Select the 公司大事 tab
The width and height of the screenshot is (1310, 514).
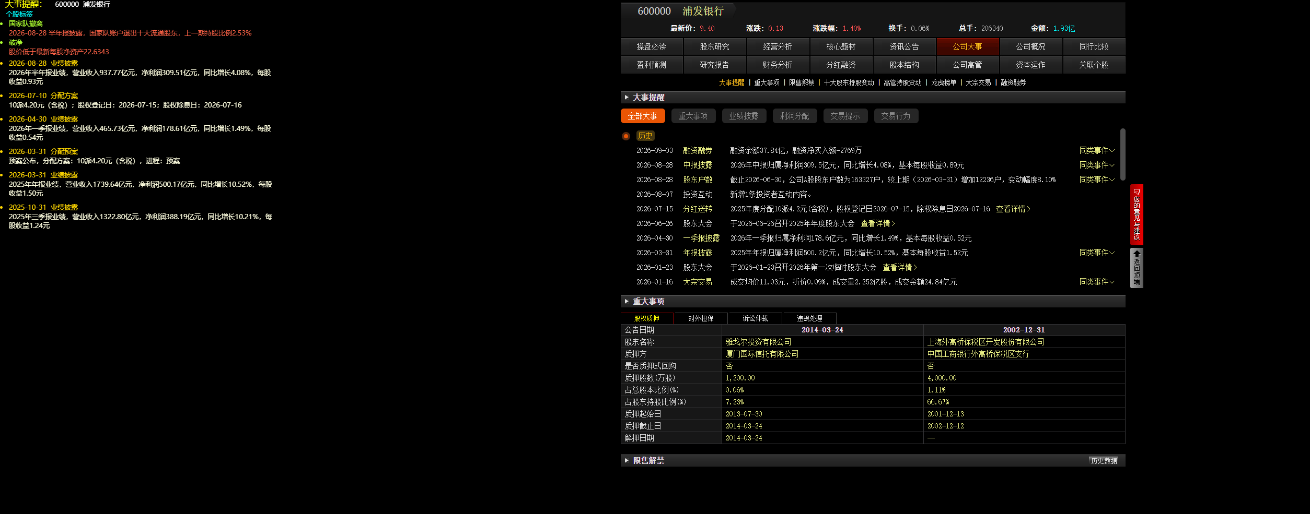(968, 46)
